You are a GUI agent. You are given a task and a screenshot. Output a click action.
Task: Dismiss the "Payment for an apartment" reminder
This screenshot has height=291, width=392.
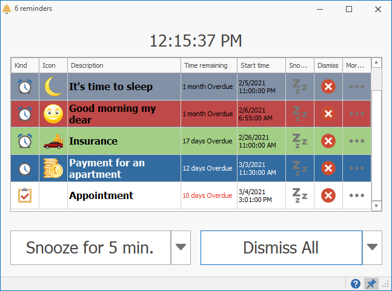pos(328,168)
